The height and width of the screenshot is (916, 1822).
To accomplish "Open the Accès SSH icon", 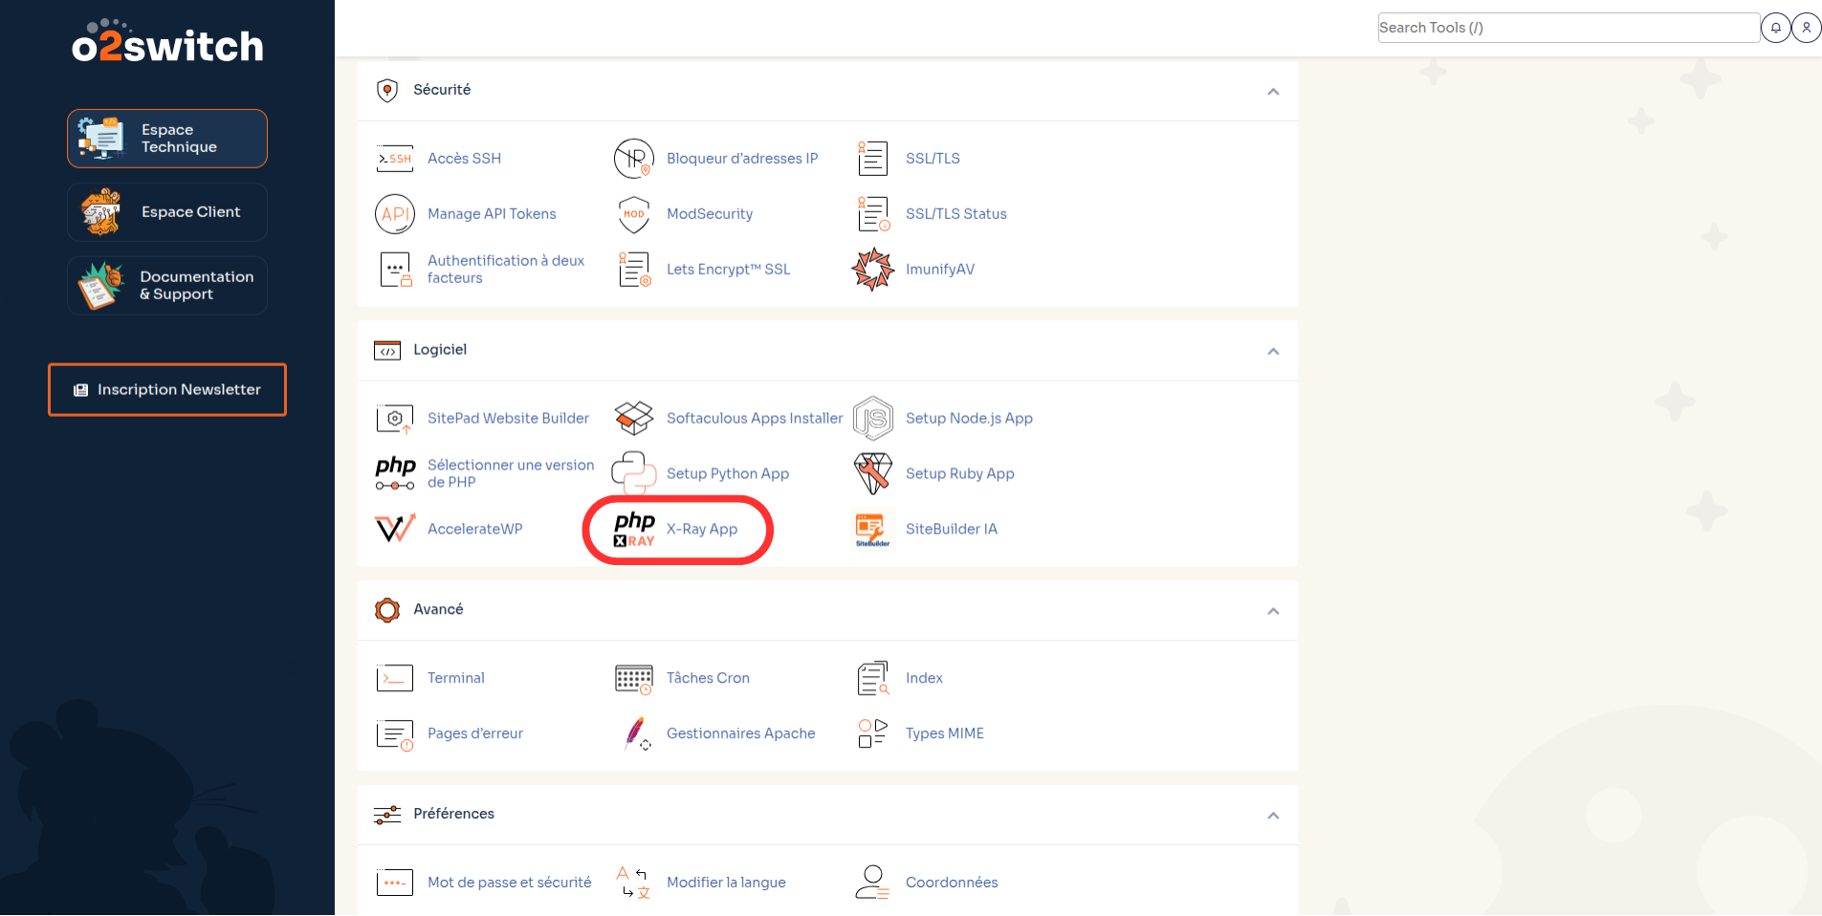I will 394,159.
